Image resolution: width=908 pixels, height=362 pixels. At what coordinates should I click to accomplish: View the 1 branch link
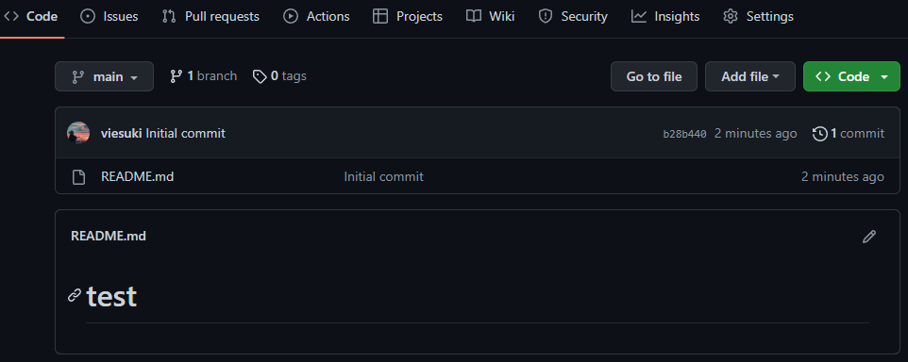click(x=203, y=75)
